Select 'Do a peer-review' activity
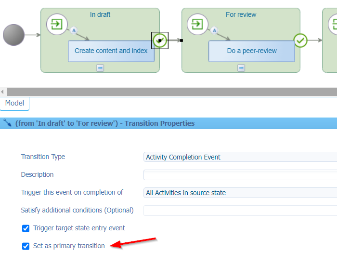The width and height of the screenshot is (337, 265). pyautogui.click(x=252, y=51)
